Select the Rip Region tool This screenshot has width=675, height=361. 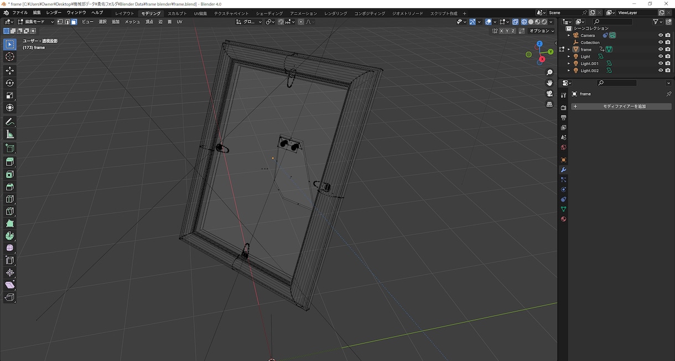pyautogui.click(x=10, y=297)
